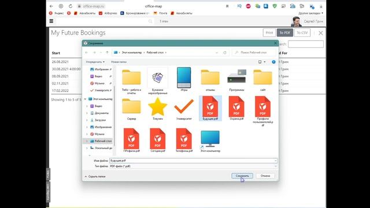
Task: Open the file name history dropdown arrow
Action: pyautogui.click(x=275, y=161)
